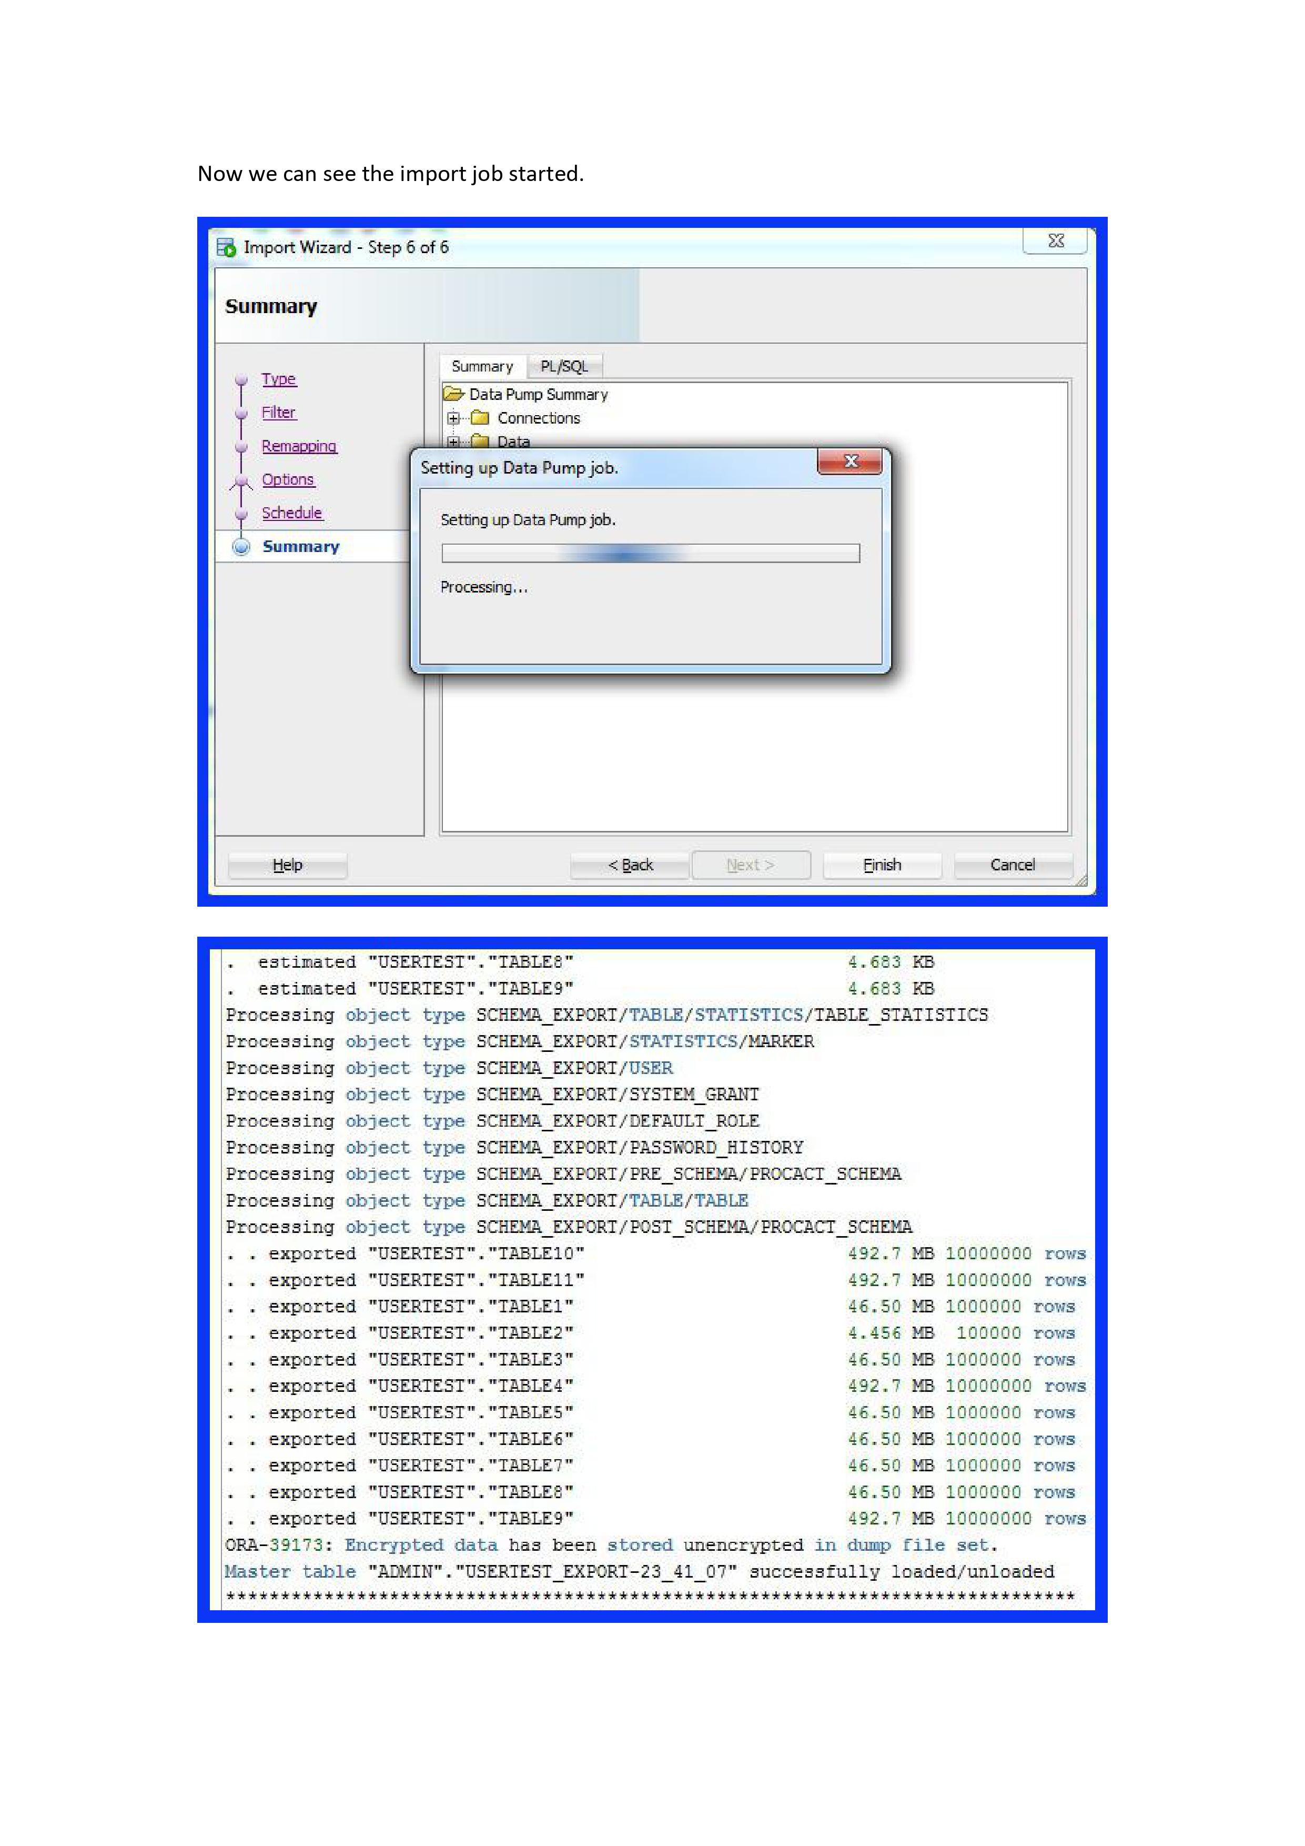Go to the Remapping wizard step
This screenshot has width=1305, height=1846.
(299, 446)
